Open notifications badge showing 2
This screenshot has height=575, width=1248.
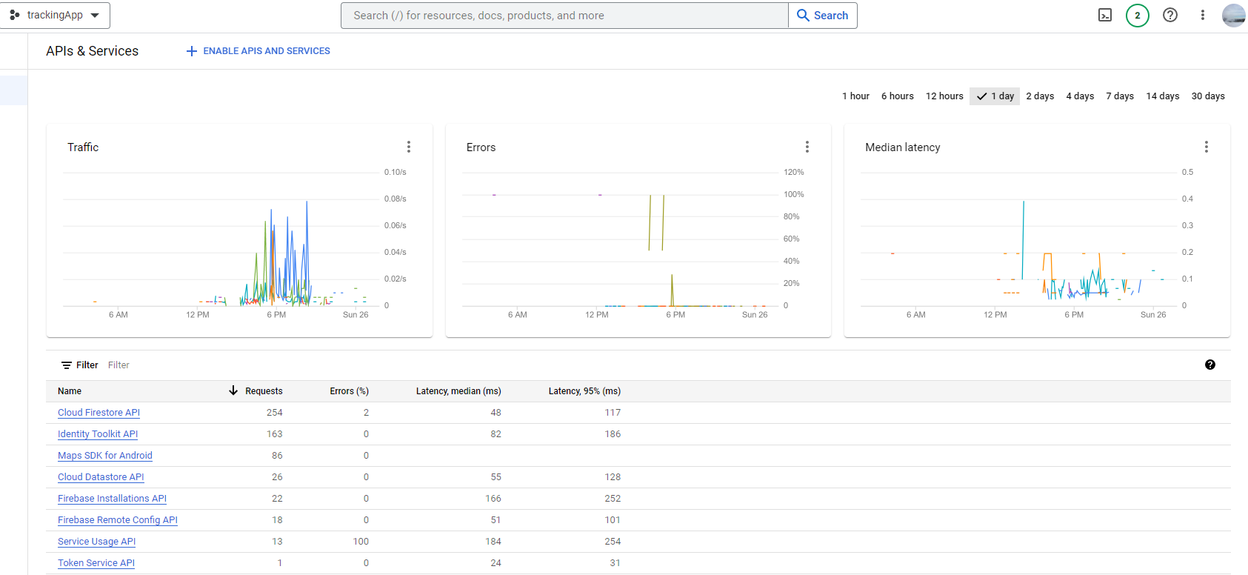tap(1138, 16)
